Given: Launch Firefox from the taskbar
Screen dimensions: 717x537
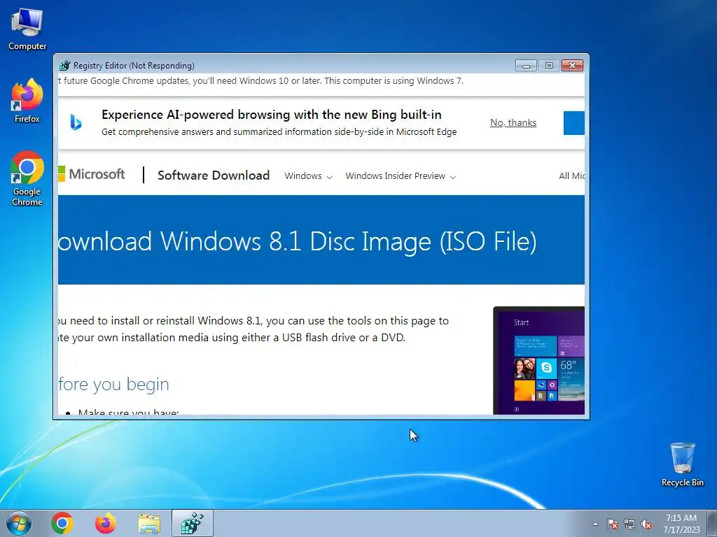Looking at the screenshot, I should 106,523.
